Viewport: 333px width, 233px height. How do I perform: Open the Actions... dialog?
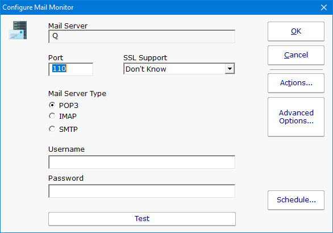point(296,83)
